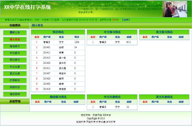The width and height of the screenshot is (192, 126).
Task: Open the 修改密码 page
Action: point(15,94)
